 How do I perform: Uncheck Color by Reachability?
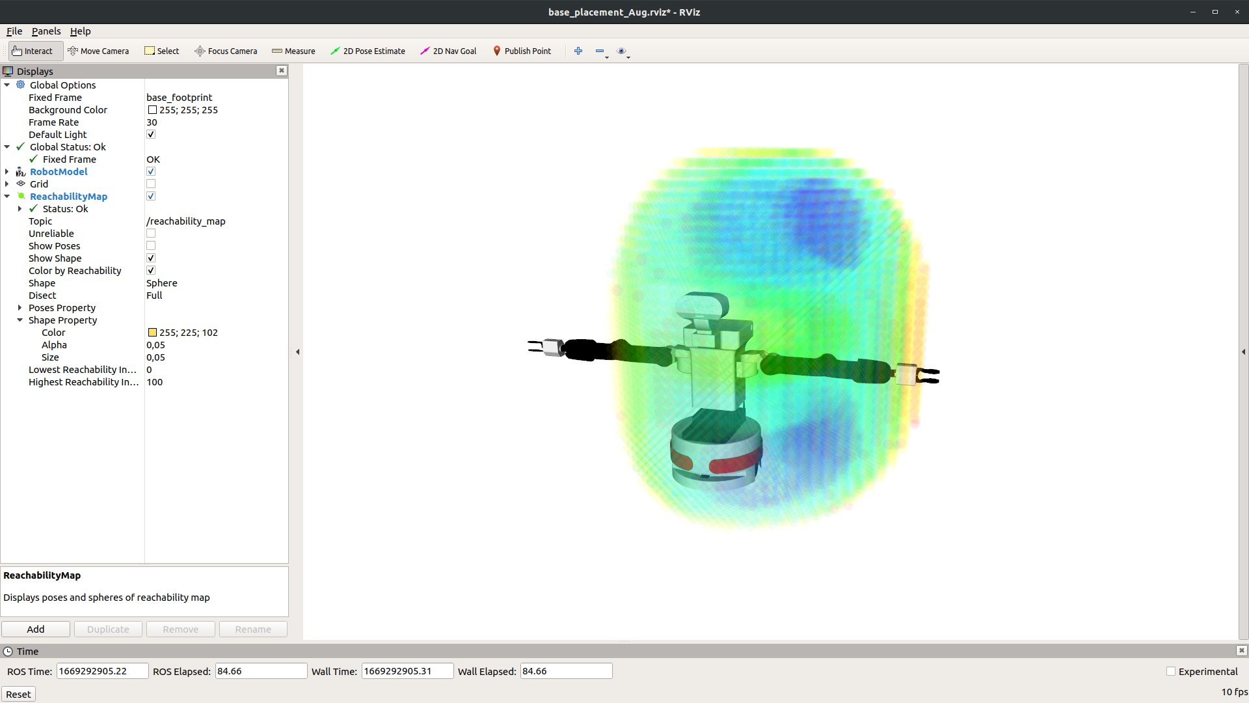[151, 271]
